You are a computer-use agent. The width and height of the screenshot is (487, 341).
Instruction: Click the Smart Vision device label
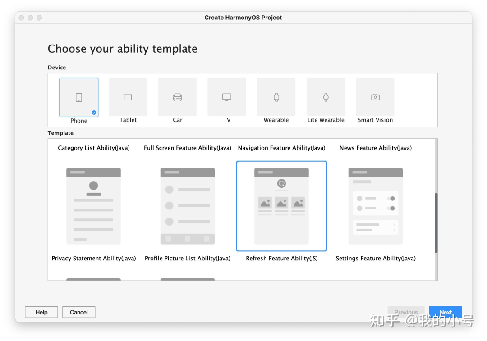(375, 120)
